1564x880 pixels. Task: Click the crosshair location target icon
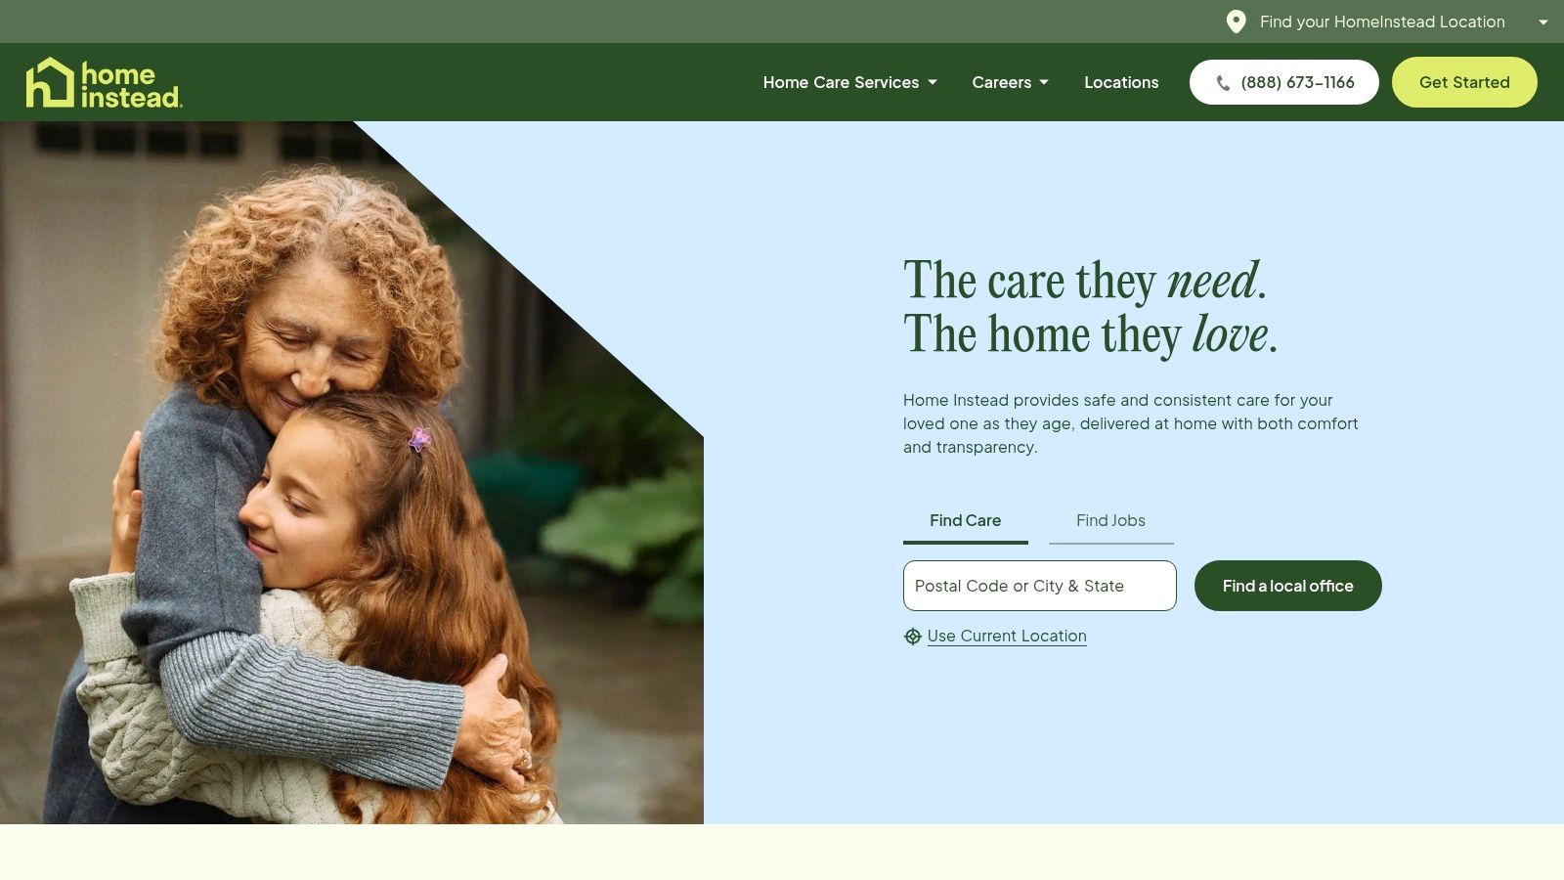pyautogui.click(x=913, y=637)
